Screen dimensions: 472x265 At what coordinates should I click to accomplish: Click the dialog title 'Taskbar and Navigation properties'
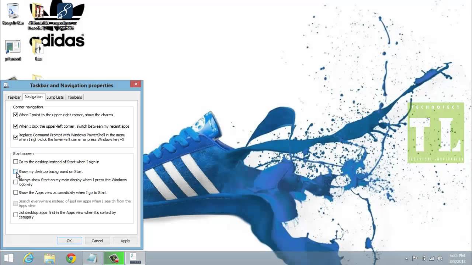tap(72, 85)
